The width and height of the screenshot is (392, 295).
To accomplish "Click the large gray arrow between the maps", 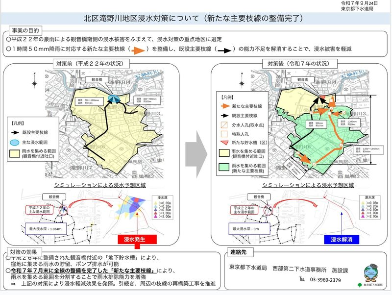I will [x=196, y=154].
